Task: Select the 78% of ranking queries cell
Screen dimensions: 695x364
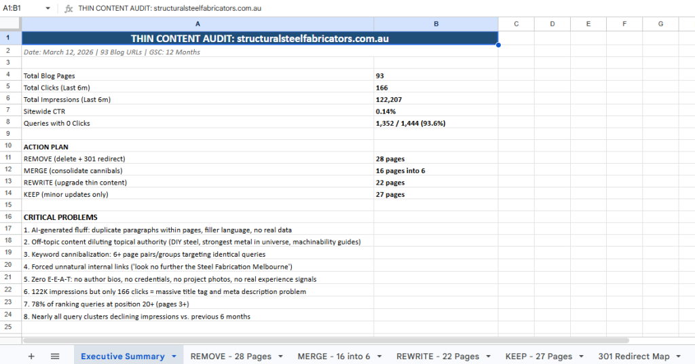Action: pyautogui.click(x=198, y=304)
